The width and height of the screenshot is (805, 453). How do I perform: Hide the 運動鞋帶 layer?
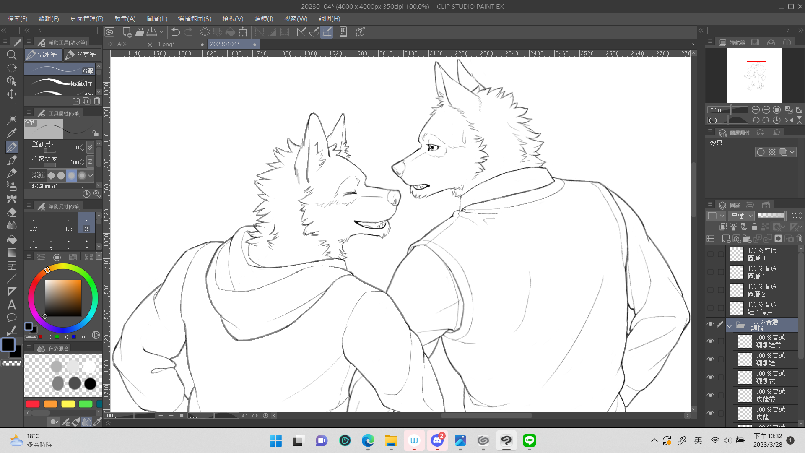pos(710,341)
